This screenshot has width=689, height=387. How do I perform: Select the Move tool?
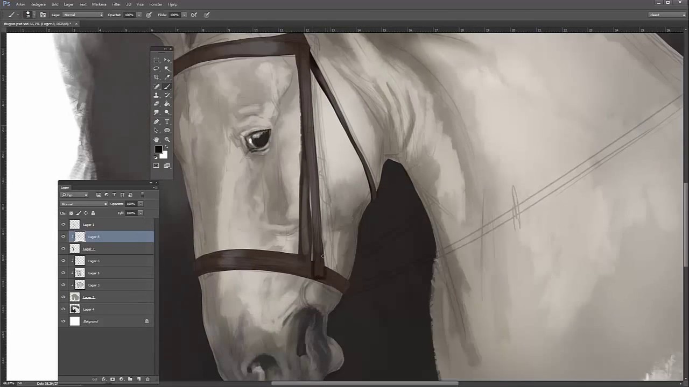[x=167, y=60]
